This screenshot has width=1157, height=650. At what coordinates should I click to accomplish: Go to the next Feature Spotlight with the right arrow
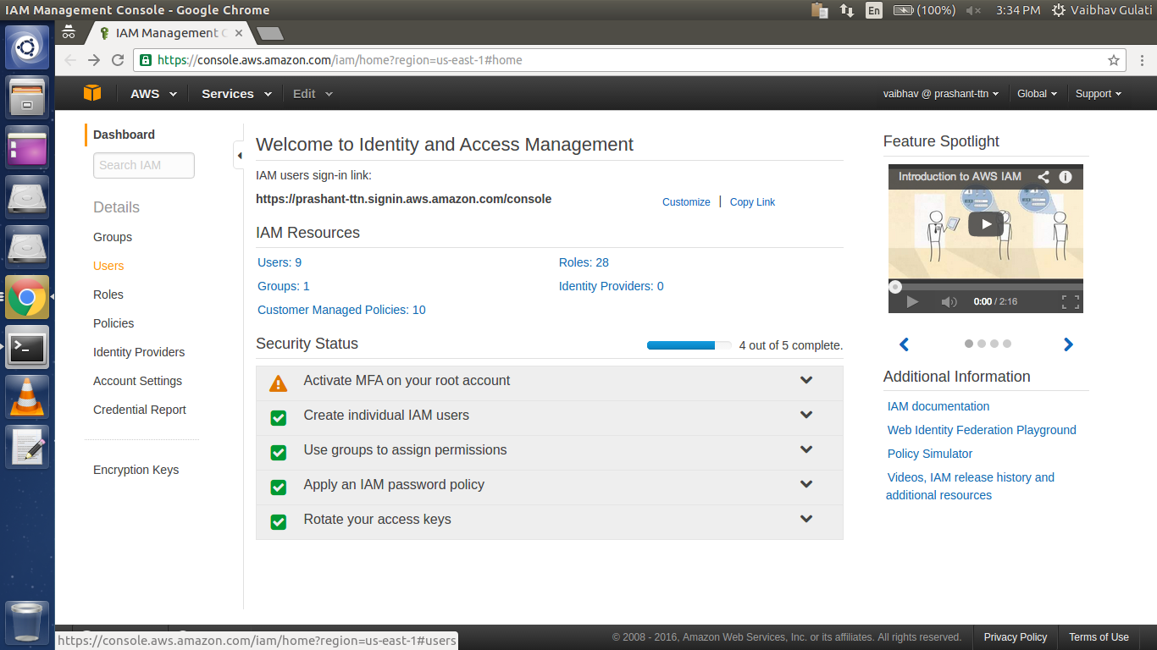pos(1068,344)
